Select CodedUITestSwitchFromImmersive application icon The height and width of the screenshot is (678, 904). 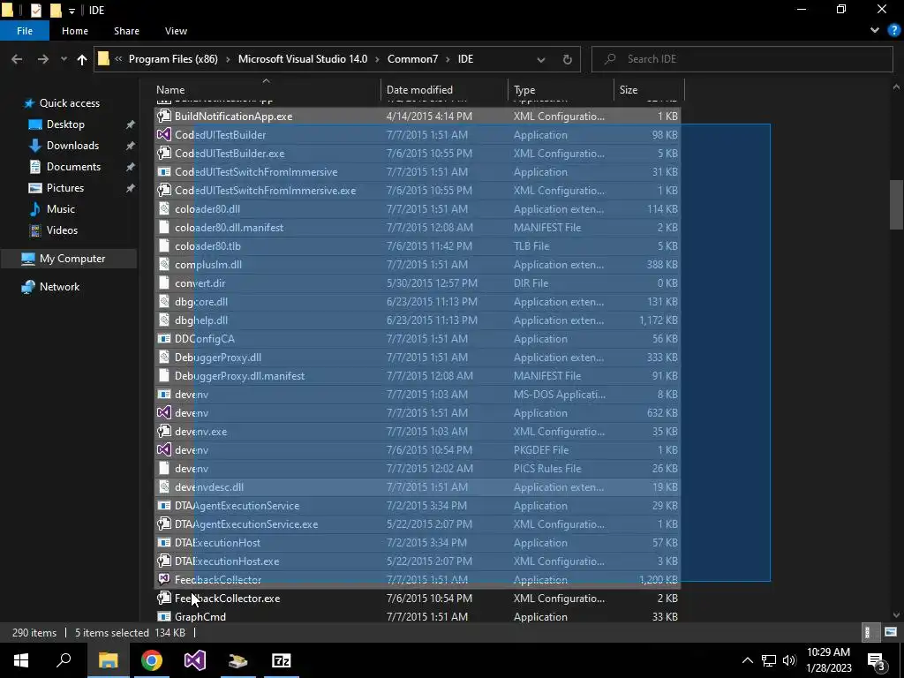point(163,172)
